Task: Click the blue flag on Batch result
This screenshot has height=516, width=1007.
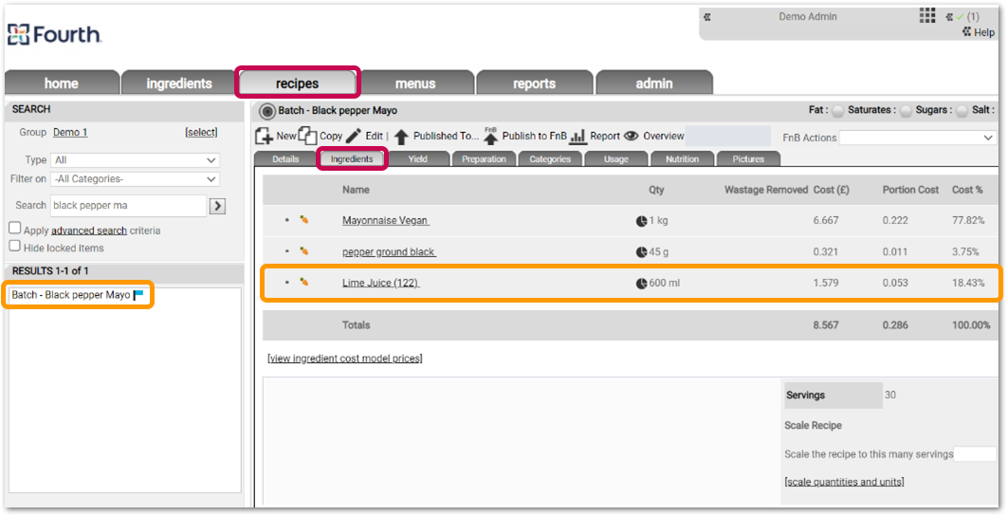Action: 138,295
